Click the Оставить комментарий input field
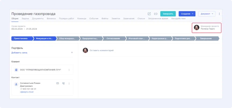 [102, 50]
